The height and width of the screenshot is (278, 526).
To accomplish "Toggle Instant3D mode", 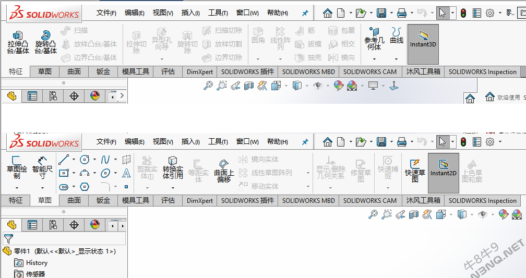I will tap(423, 44).
